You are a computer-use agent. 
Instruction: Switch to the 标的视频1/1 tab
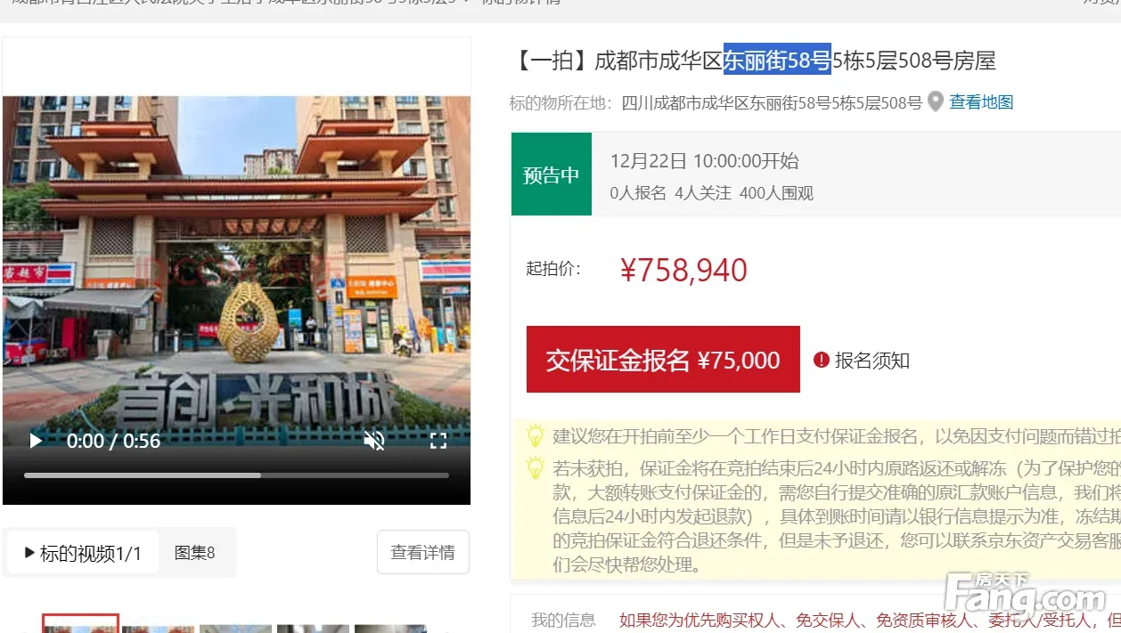(83, 553)
